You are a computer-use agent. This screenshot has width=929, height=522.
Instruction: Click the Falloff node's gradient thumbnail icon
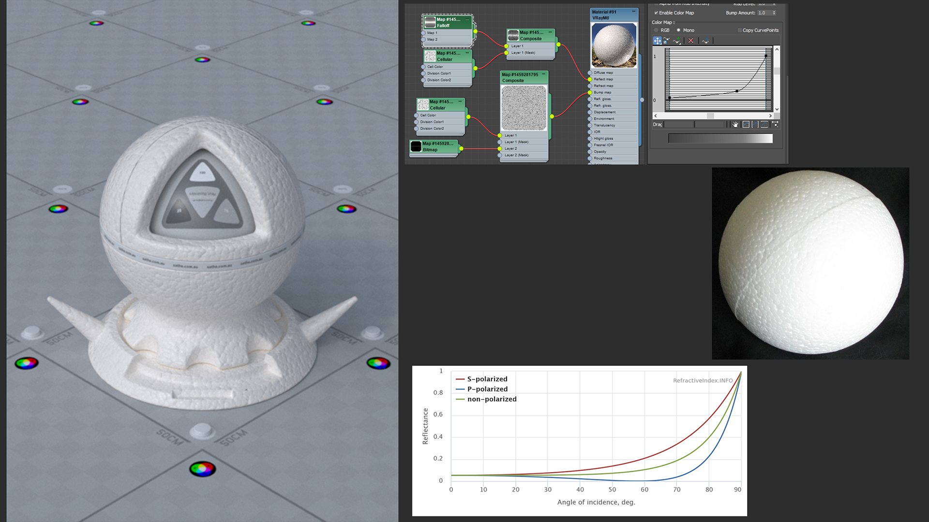pyautogui.click(x=430, y=22)
